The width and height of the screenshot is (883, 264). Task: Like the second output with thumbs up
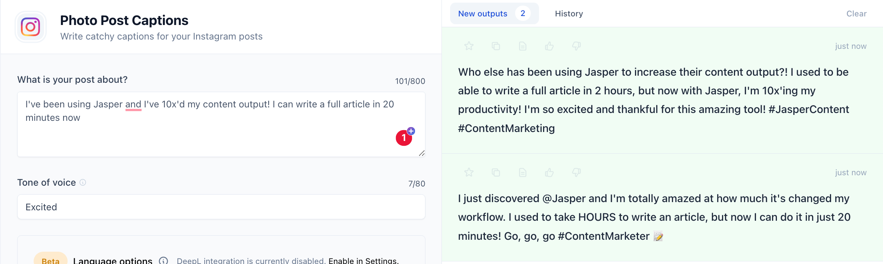[549, 172]
